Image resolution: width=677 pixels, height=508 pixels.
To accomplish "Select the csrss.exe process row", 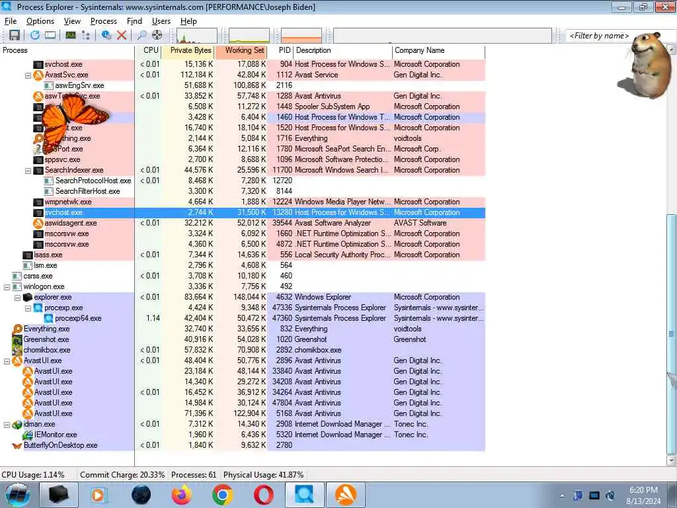I will 243,276.
